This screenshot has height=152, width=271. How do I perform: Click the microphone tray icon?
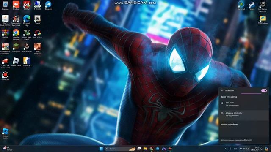[x=230, y=149]
